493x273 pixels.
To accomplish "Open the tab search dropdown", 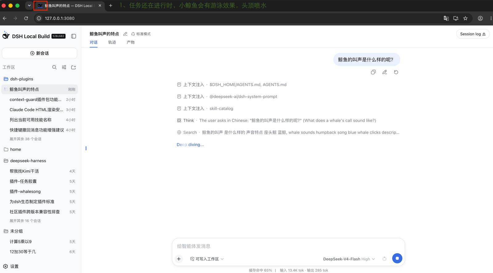I will [x=29, y=6].
